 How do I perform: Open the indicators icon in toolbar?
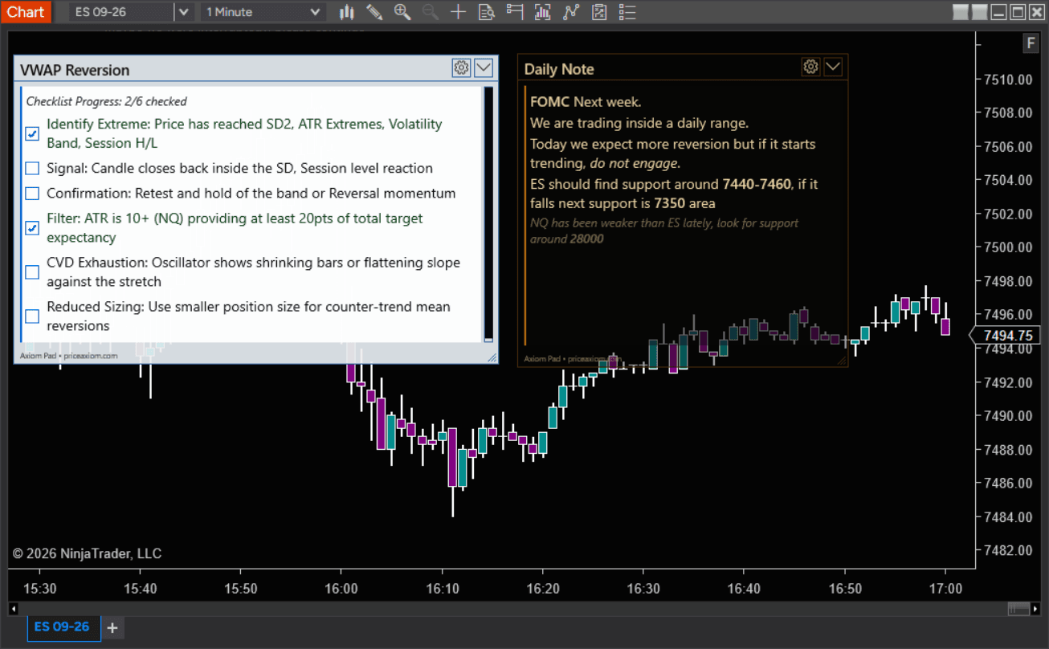[x=543, y=12]
